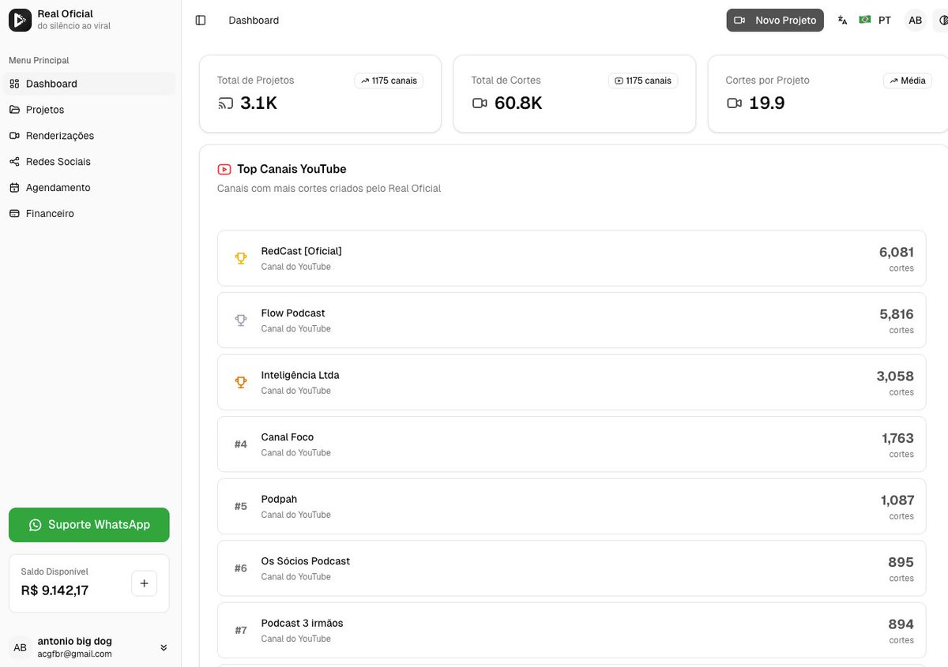Click the Real Oficial logo icon

[20, 20]
